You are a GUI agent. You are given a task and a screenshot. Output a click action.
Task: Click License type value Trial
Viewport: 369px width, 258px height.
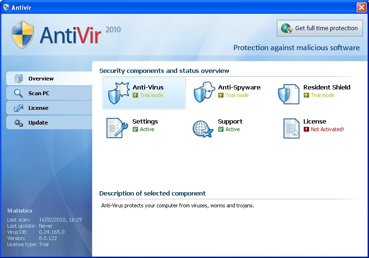tap(44, 244)
